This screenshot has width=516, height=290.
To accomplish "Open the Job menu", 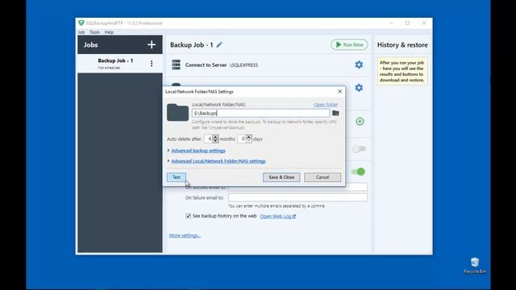I will point(81,32).
